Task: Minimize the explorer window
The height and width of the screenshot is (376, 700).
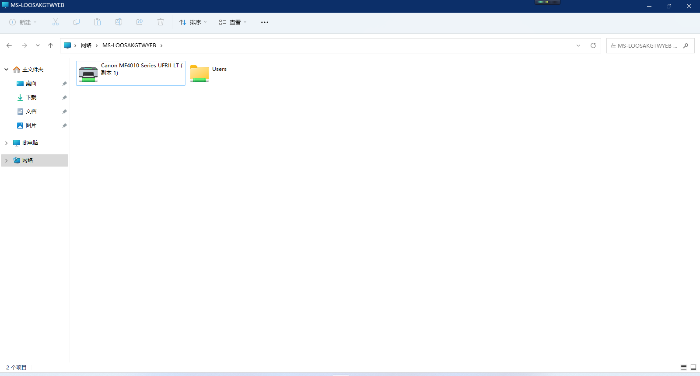Action: tap(649, 6)
